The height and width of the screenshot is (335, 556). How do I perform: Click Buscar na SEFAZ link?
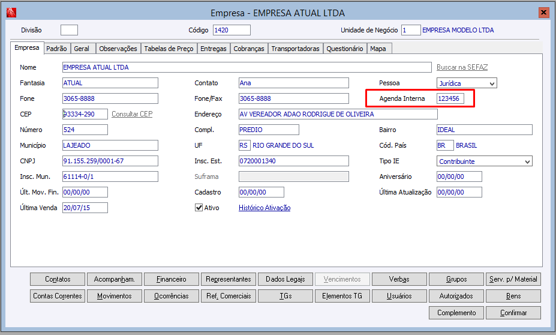click(462, 67)
